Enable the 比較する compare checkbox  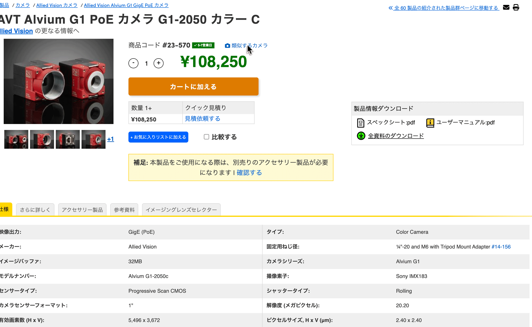pos(206,137)
